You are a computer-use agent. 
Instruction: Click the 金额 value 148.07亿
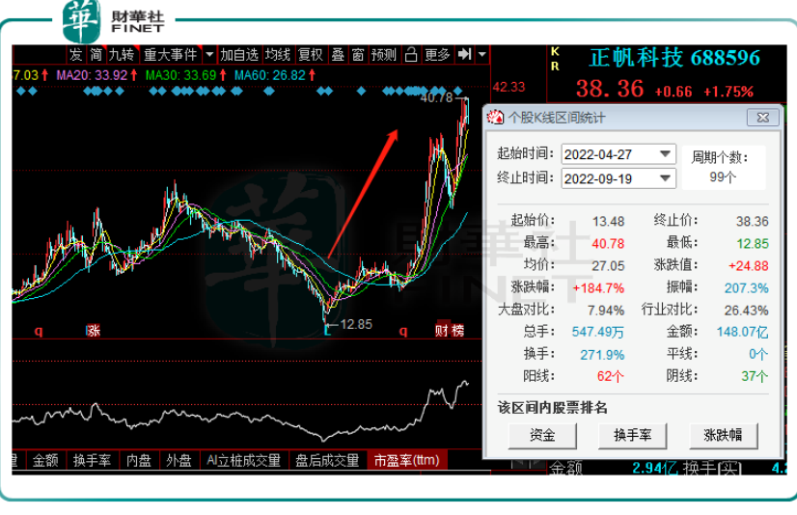742,332
